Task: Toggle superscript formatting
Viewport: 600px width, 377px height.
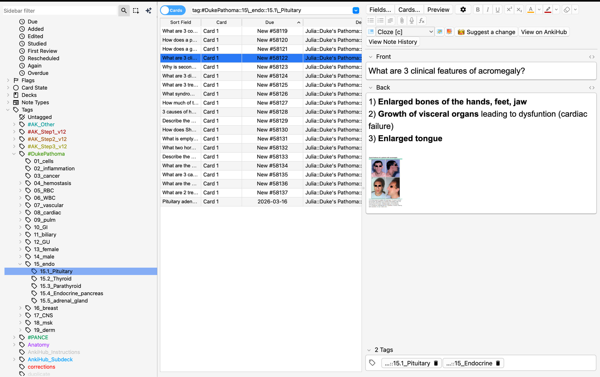Action: click(509, 10)
